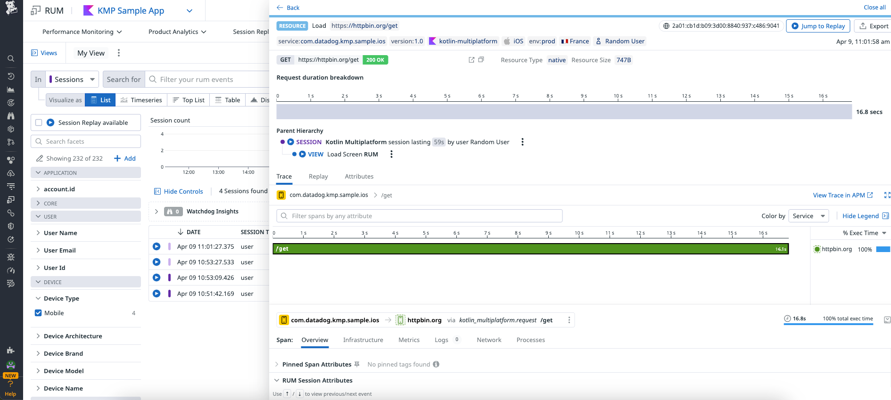
Task: Click the green /get span bar
Action: coord(530,249)
